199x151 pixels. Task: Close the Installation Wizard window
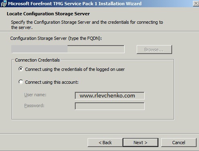(196, 4)
